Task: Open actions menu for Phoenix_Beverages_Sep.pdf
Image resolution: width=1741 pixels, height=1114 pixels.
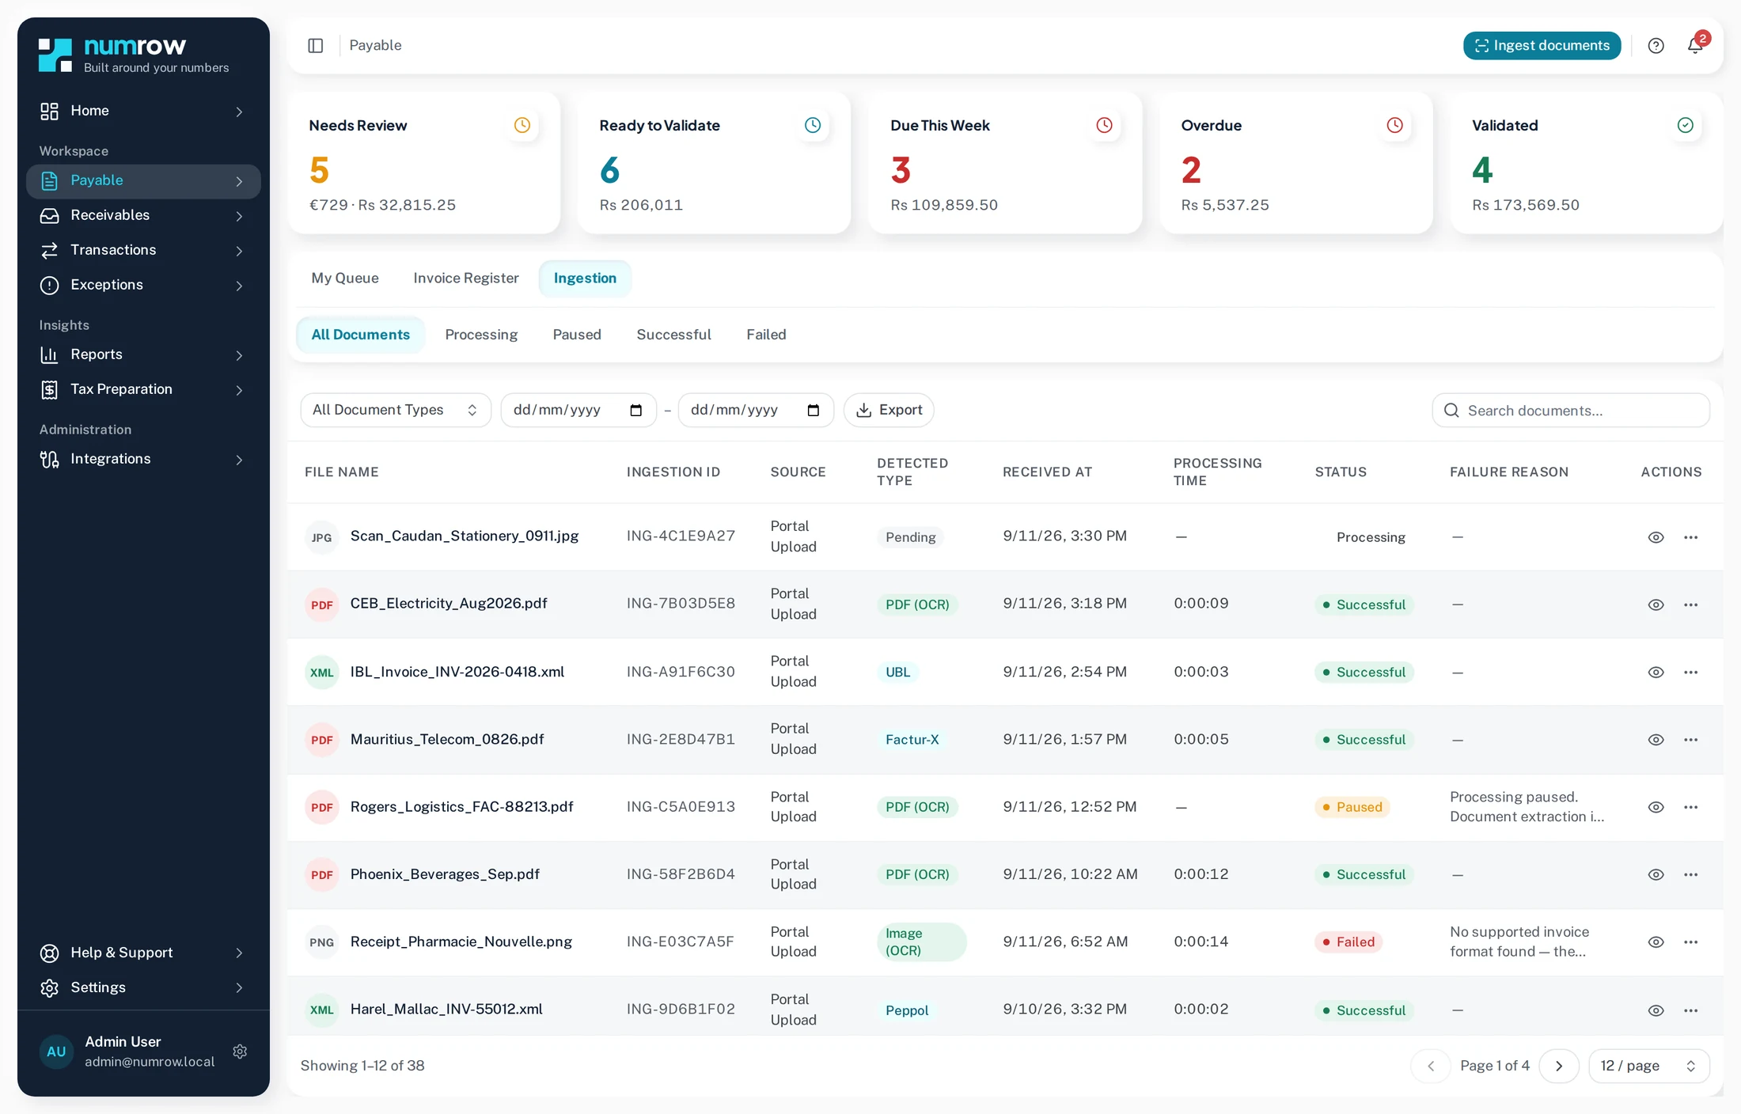Action: pos(1691,875)
